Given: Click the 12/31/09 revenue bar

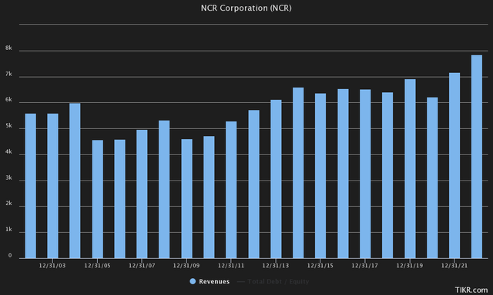Looking at the screenshot, I should 186,199.
